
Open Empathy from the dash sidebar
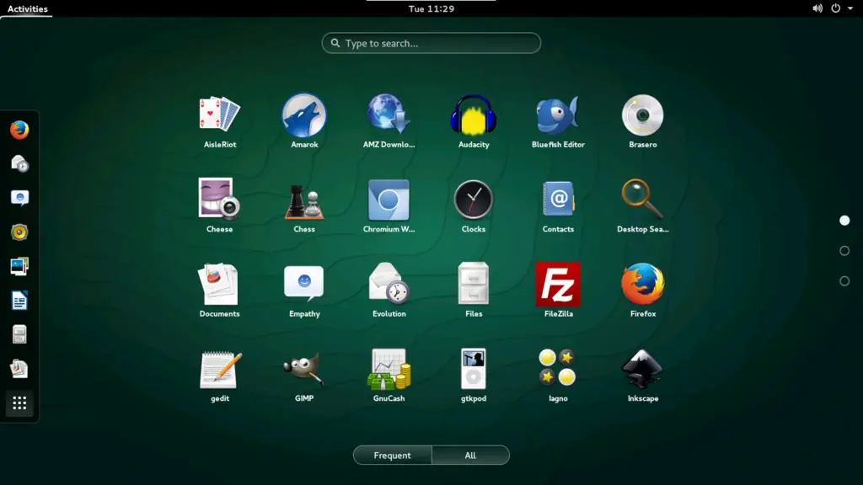tap(19, 198)
